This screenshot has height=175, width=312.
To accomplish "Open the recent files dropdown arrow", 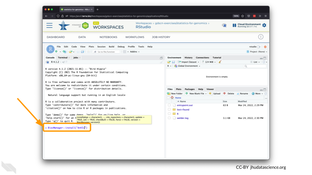I will [x=74, y=52].
